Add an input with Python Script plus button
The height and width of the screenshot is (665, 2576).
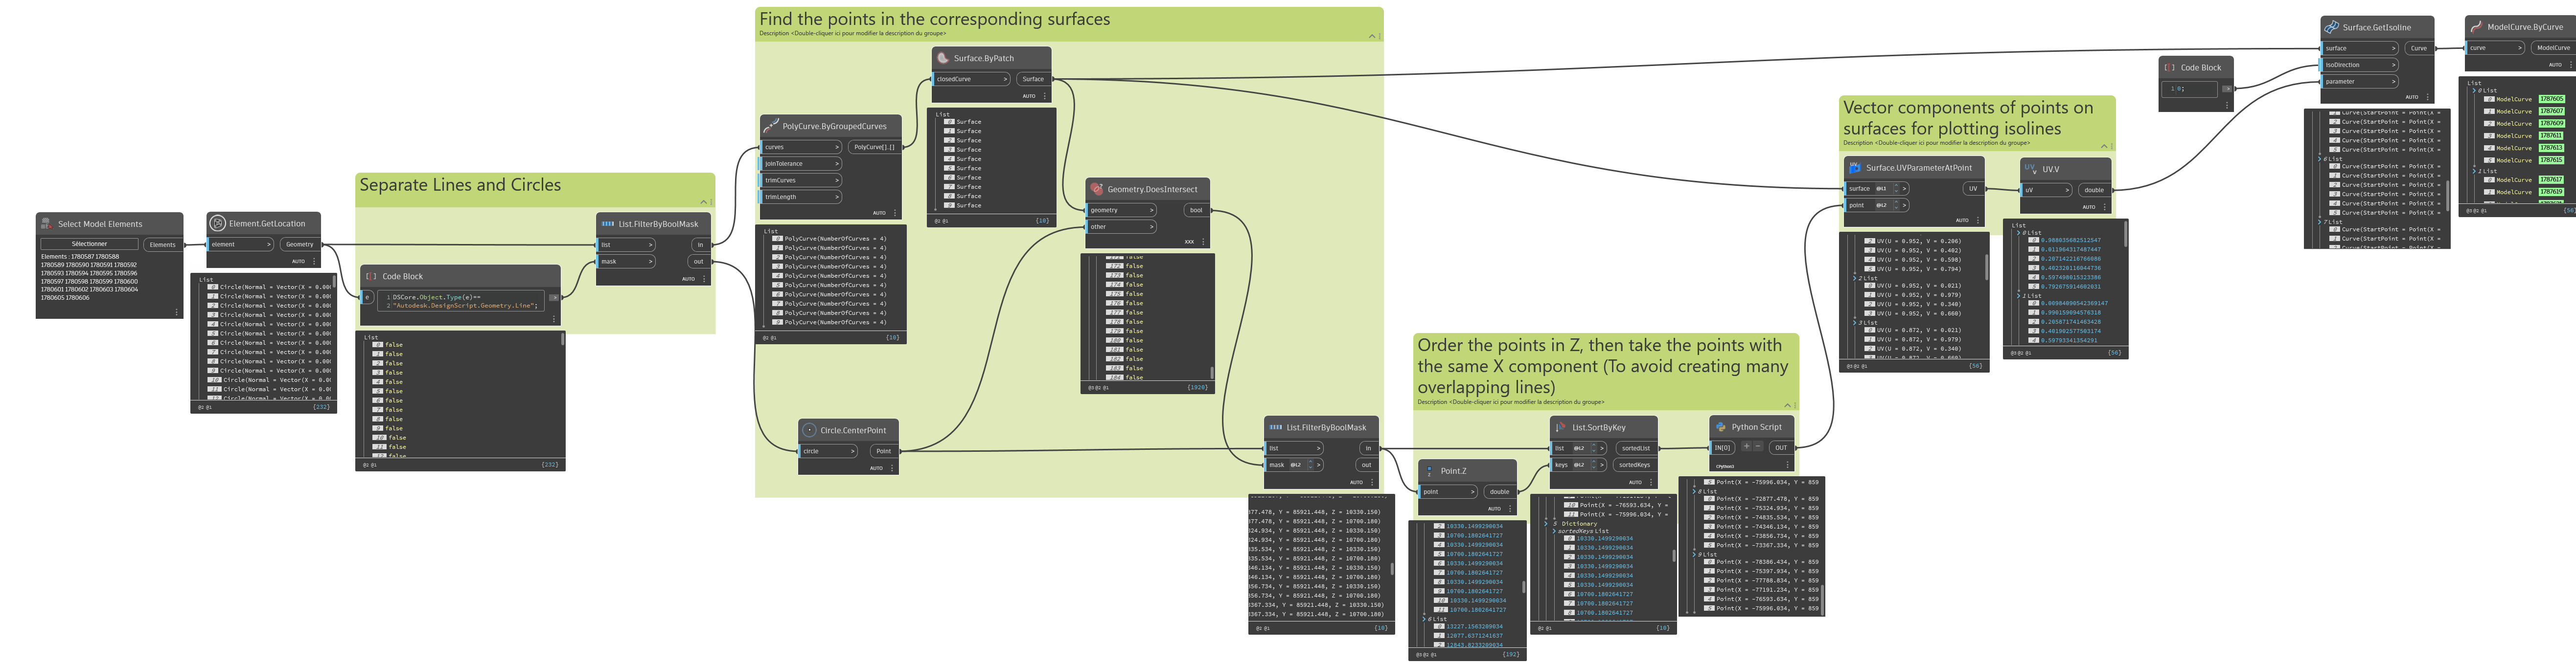(x=1746, y=447)
